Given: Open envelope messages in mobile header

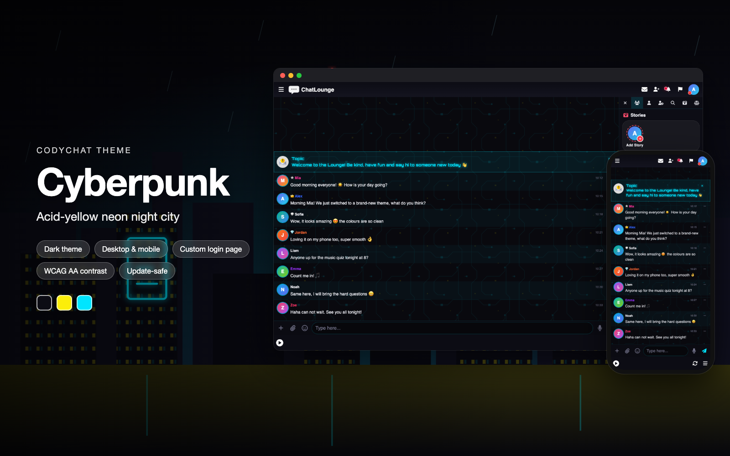Looking at the screenshot, I should click(x=660, y=161).
